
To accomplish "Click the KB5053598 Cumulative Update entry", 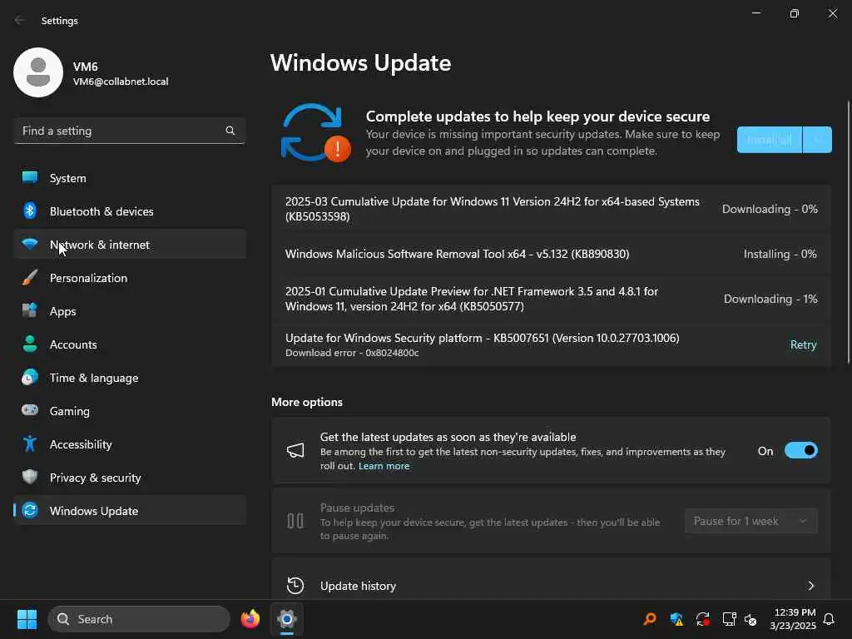I will coord(551,209).
